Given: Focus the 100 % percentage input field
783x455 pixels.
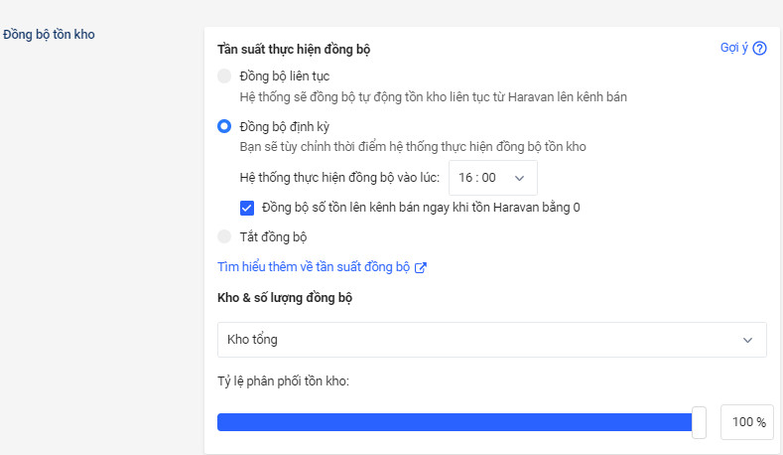Looking at the screenshot, I should pyautogui.click(x=743, y=422).
